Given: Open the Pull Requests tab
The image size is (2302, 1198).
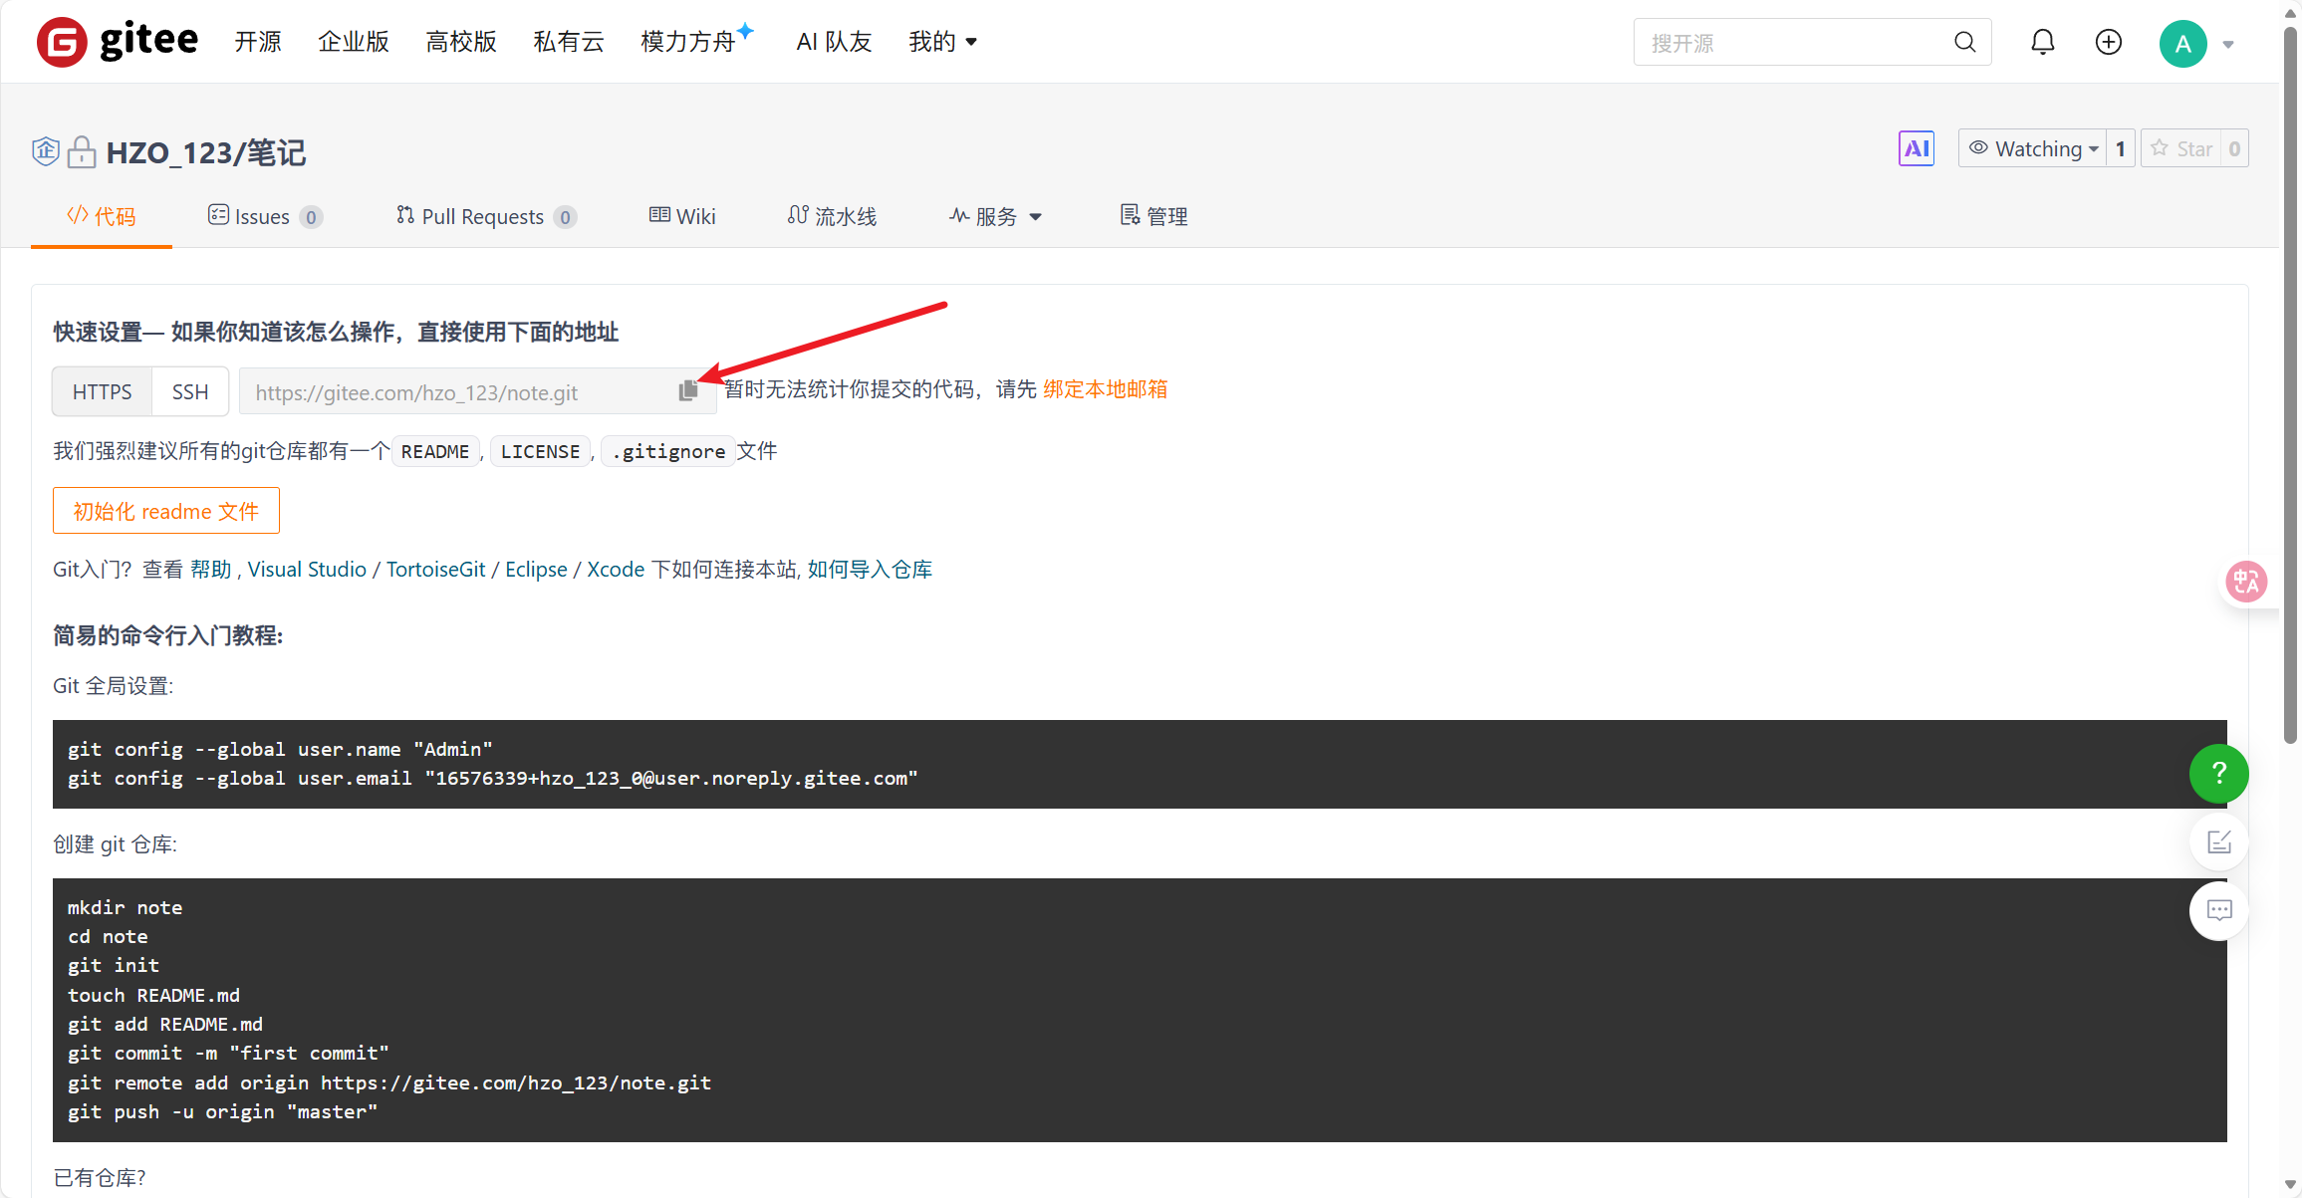Looking at the screenshot, I should click(x=484, y=216).
